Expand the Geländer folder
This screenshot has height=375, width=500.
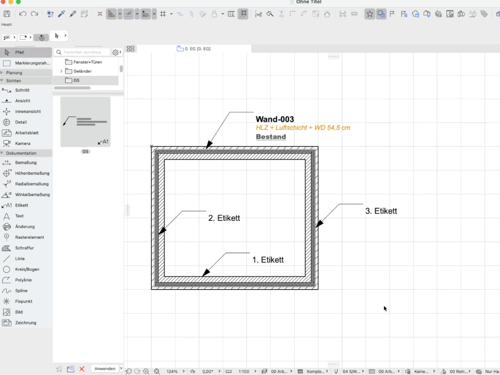pos(61,71)
